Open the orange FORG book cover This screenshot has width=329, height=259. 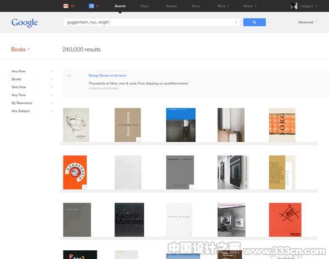(x=282, y=125)
